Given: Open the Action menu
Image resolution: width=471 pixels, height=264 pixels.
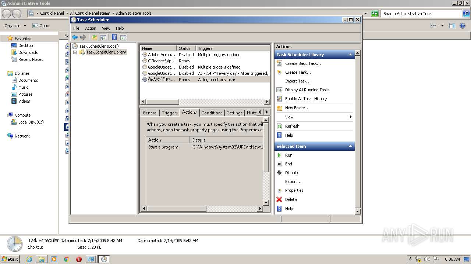Looking at the screenshot, I should point(91,28).
